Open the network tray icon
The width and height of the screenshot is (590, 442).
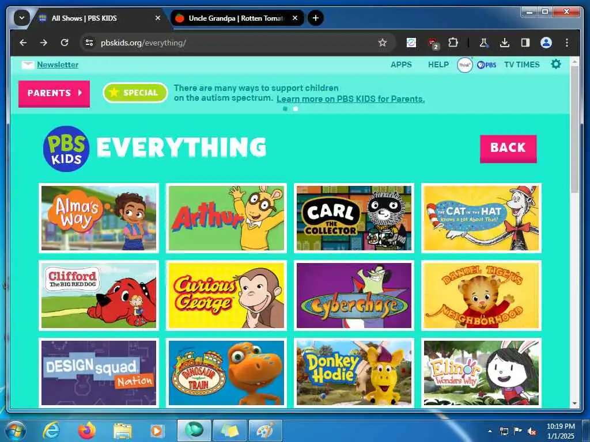(x=504, y=431)
